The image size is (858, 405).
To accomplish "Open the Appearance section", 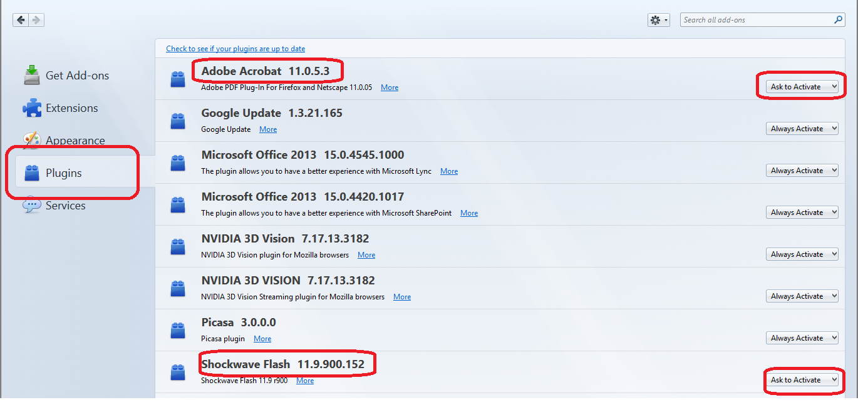I will 75,141.
